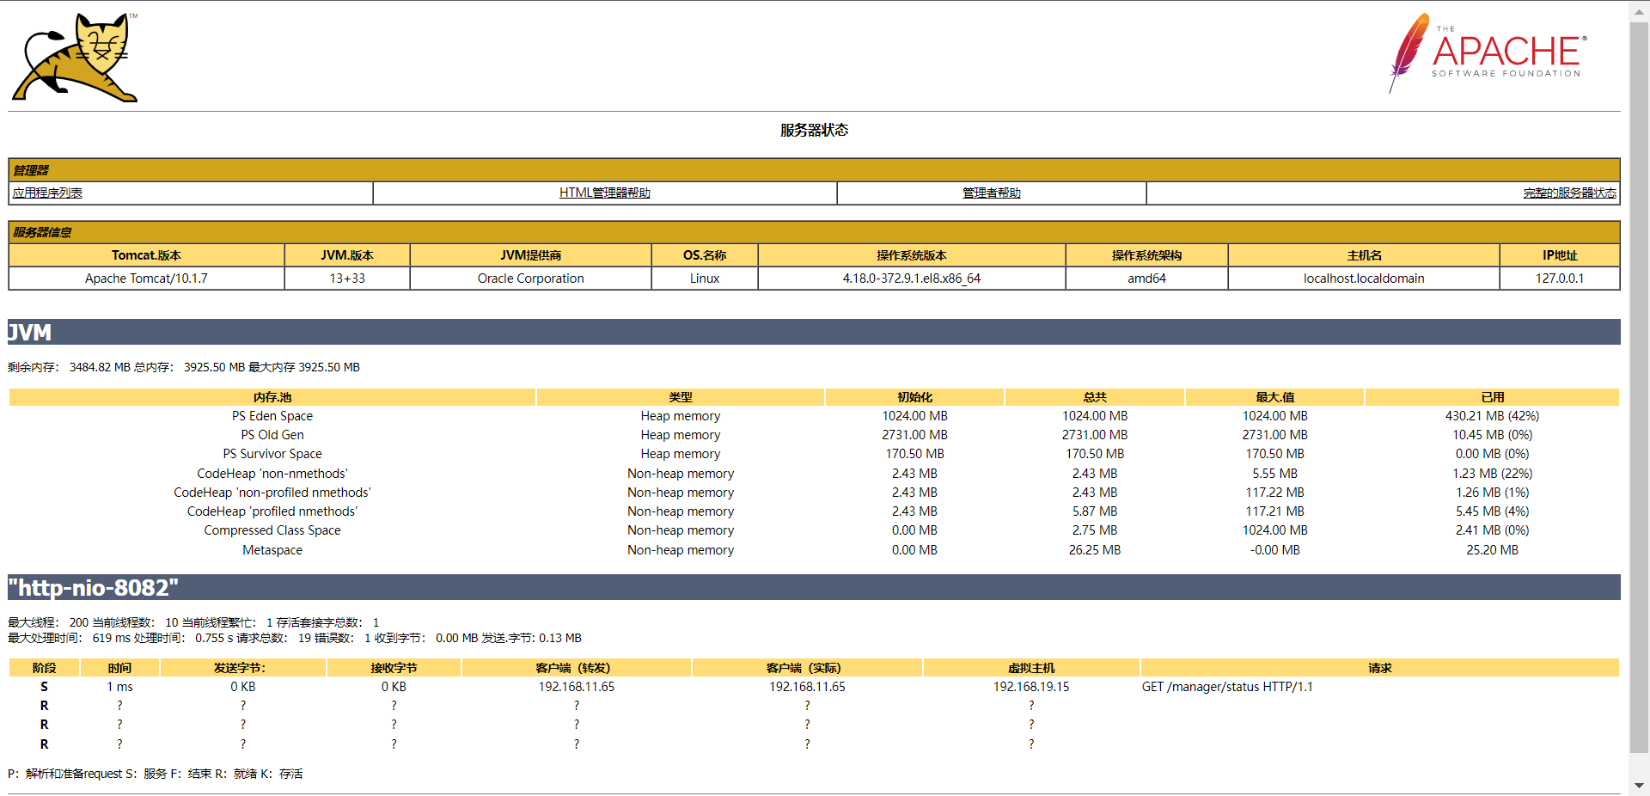Click the 客户端 (转发) column header
The height and width of the screenshot is (796, 1650).
577,668
